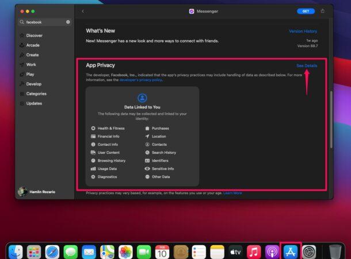Viewport: 351px width, 259px height.
Task: Click the Share icon in the toolbar
Action: (323, 11)
